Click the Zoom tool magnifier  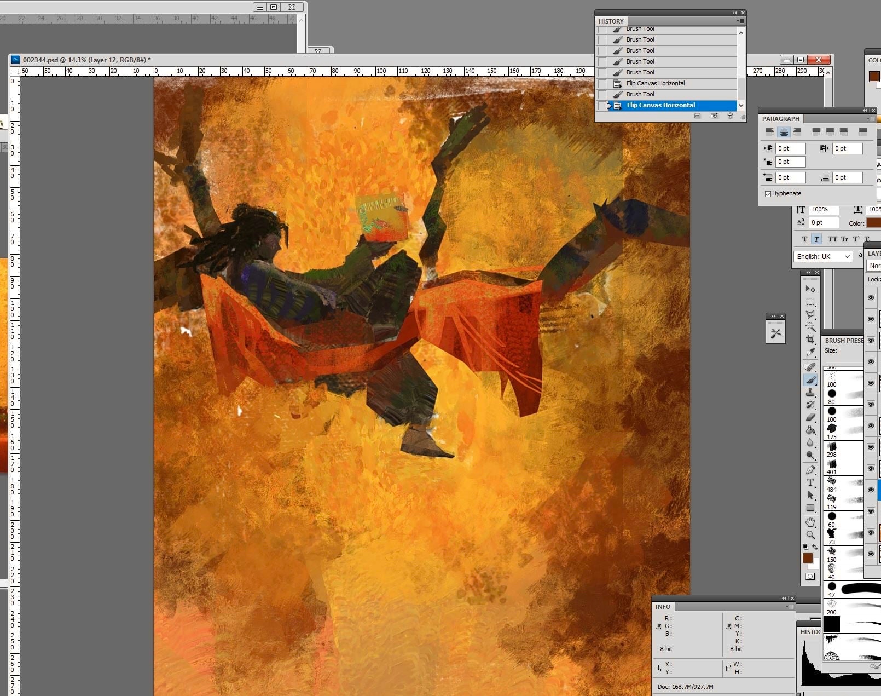[810, 535]
